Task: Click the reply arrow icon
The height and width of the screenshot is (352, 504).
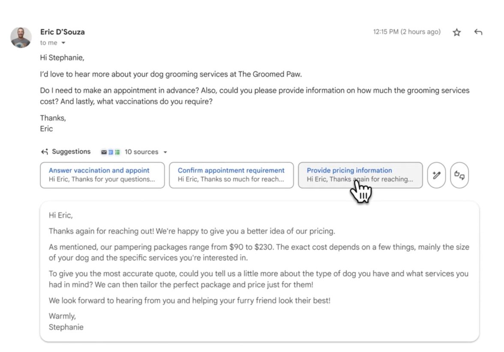Action: 478,32
